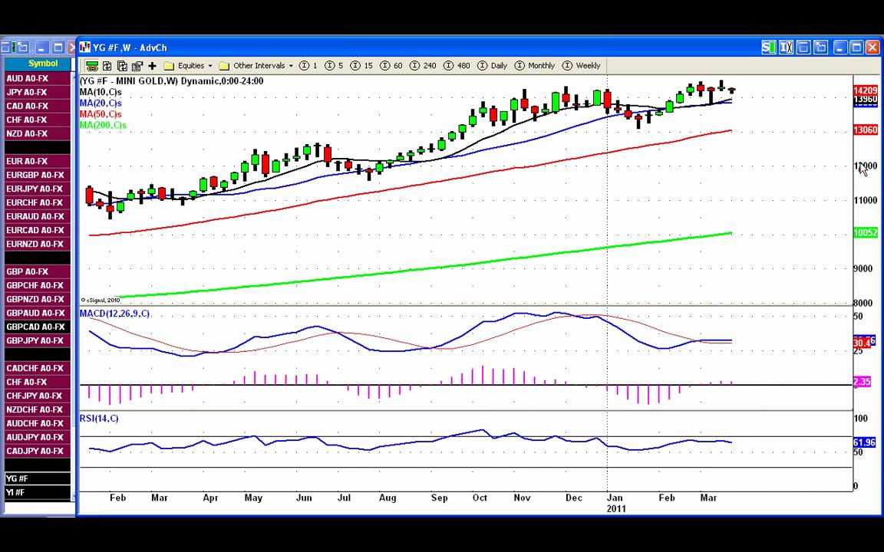Image resolution: width=884 pixels, height=552 pixels.
Task: Select CHFJPY A0-FX in symbol list
Action: [38, 396]
